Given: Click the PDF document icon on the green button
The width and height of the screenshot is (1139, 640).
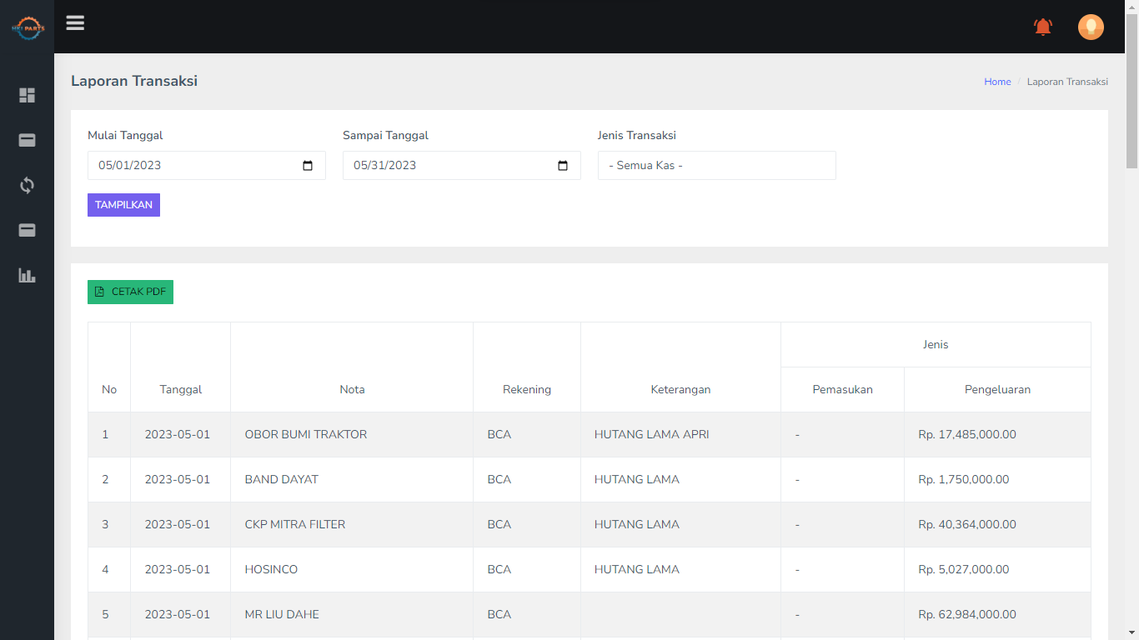Looking at the screenshot, I should click(x=98, y=292).
